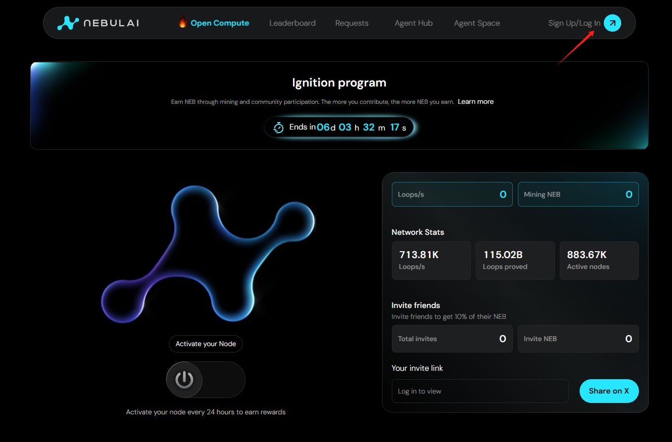Follow the Learn more link
This screenshot has width=672, height=442.
(475, 101)
